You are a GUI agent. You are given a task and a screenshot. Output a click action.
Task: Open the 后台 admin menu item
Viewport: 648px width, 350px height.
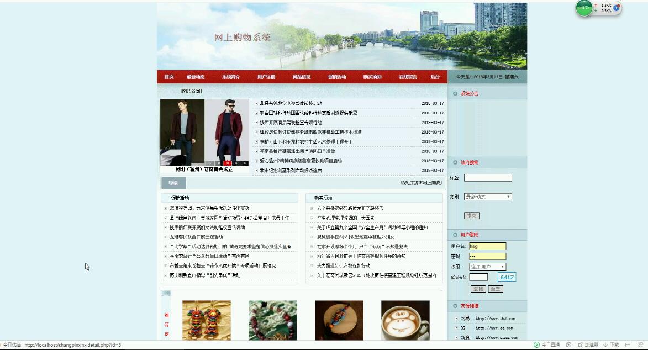click(x=435, y=77)
